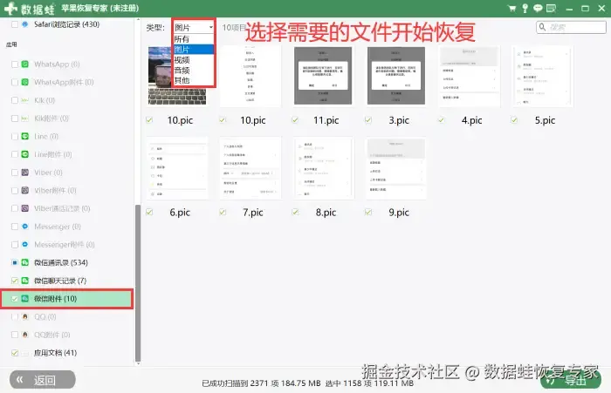
Task: Click the 微信聊天记录 (7) WeChat icon
Action: tap(25, 281)
